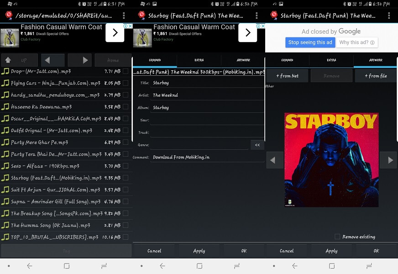This screenshot has width=398, height=274.
Task: Tap the Android home key under the Common tab screen
Action: pos(199,266)
